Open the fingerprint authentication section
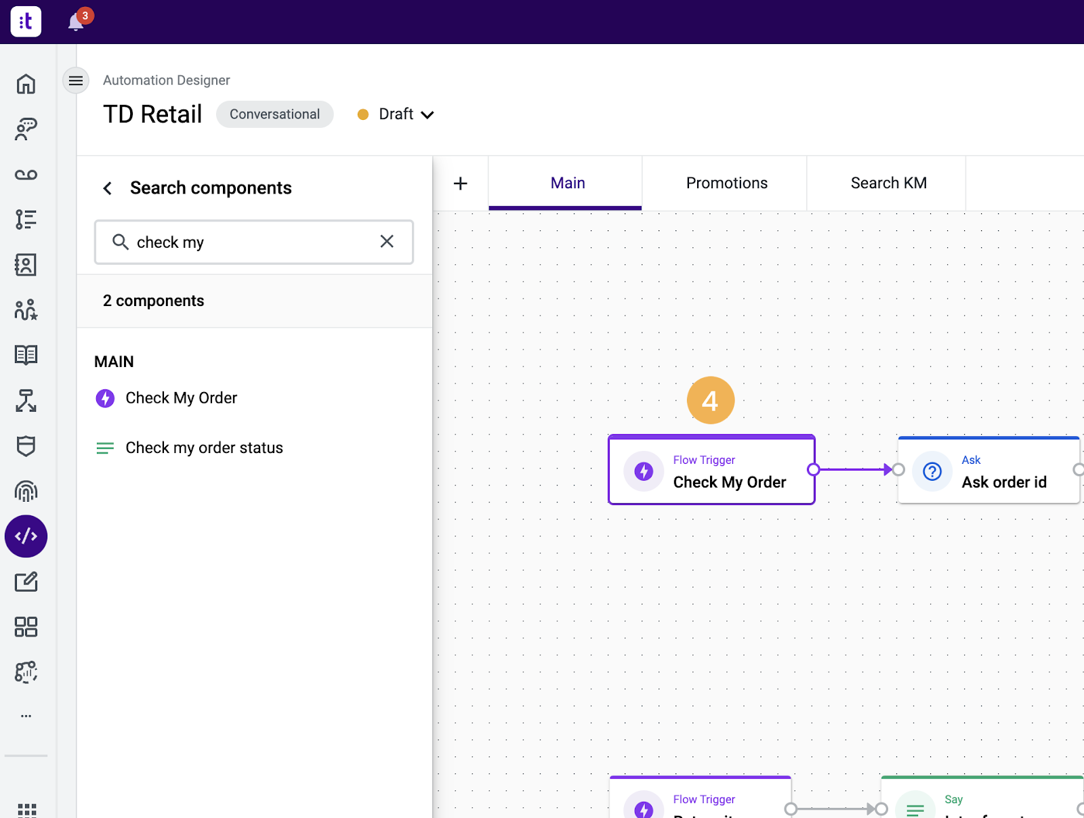This screenshot has width=1084, height=818. point(26,492)
